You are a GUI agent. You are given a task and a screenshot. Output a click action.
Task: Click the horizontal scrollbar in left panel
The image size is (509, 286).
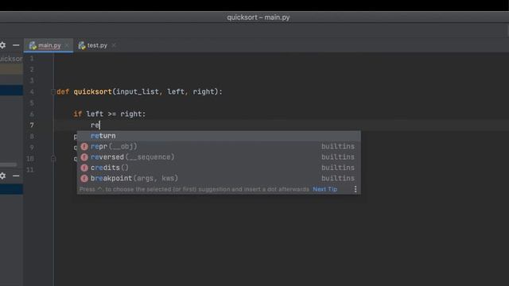(9, 164)
